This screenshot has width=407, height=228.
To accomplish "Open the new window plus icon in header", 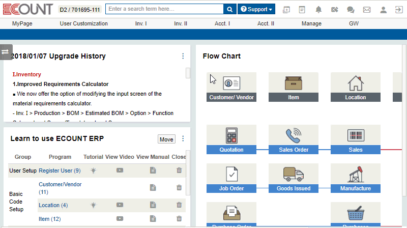I will coord(286,10).
